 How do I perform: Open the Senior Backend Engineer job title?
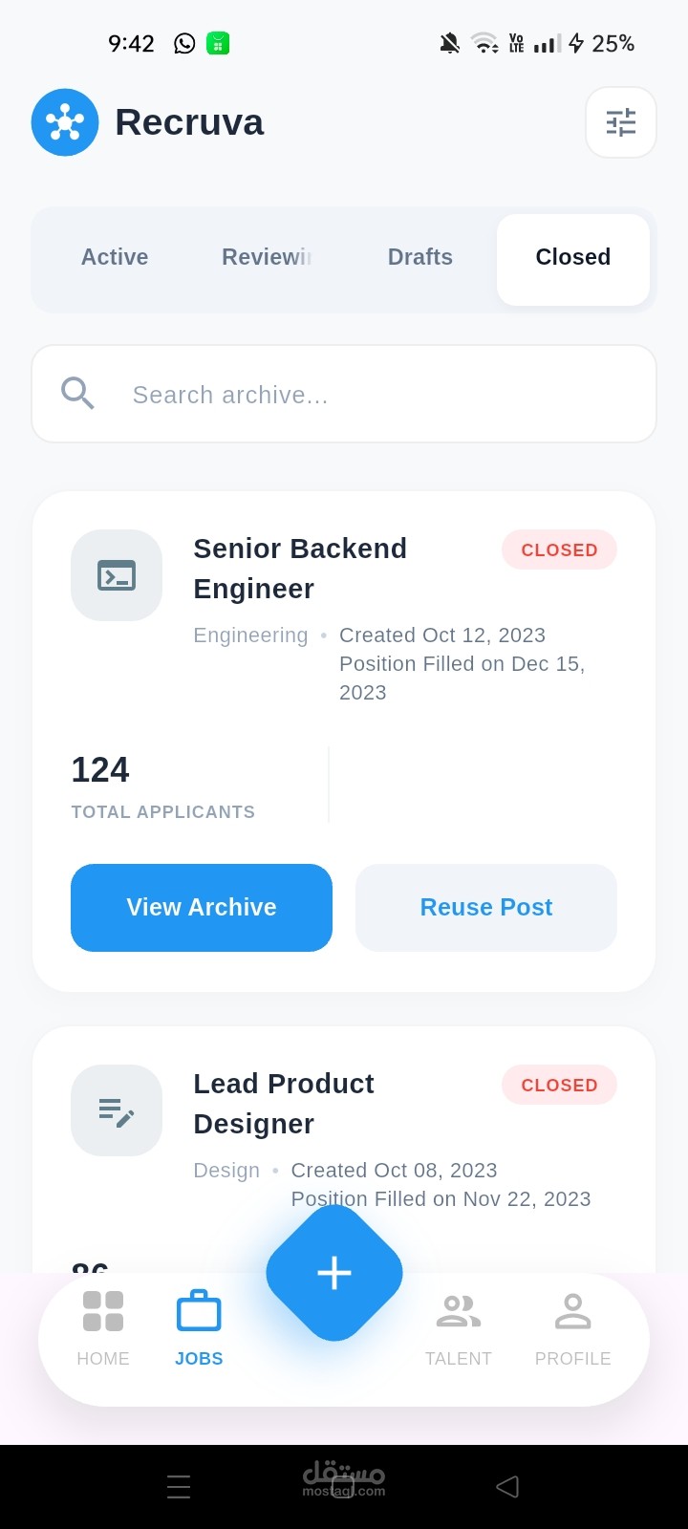(x=300, y=568)
